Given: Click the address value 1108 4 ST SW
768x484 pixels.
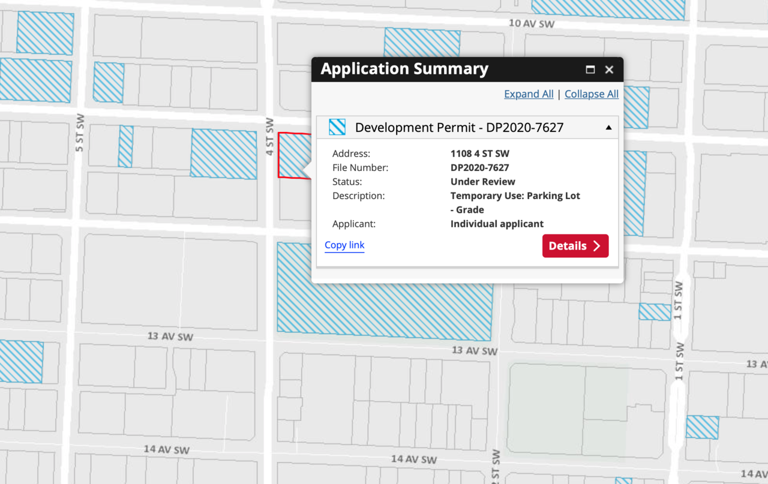Looking at the screenshot, I should click(480, 154).
